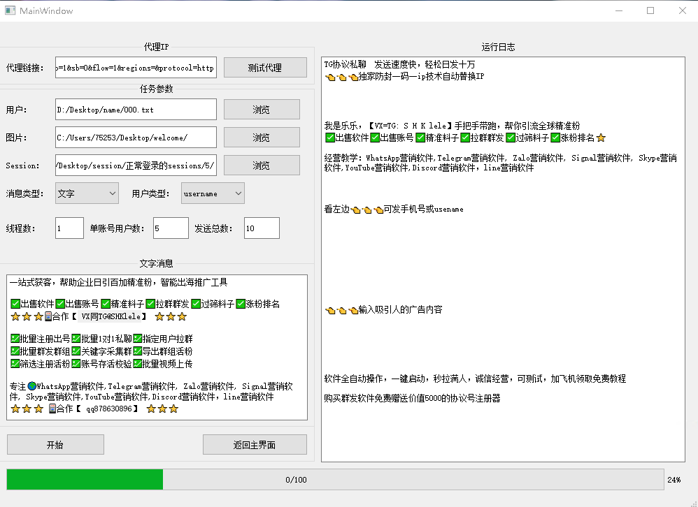
Task: Click 浏览 next to the Session path
Action: [x=262, y=166]
